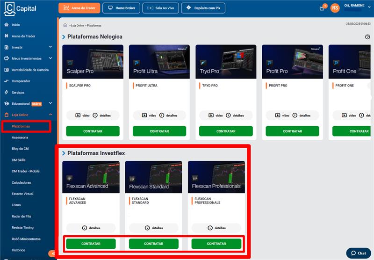Click CONTRATAR for Scalper Pro

pos(93,131)
